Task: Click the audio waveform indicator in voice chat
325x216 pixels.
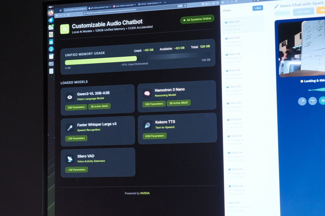Action: pyautogui.click(x=317, y=90)
